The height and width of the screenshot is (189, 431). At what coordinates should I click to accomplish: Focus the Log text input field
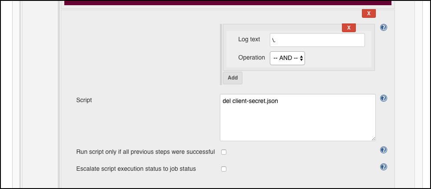point(317,40)
